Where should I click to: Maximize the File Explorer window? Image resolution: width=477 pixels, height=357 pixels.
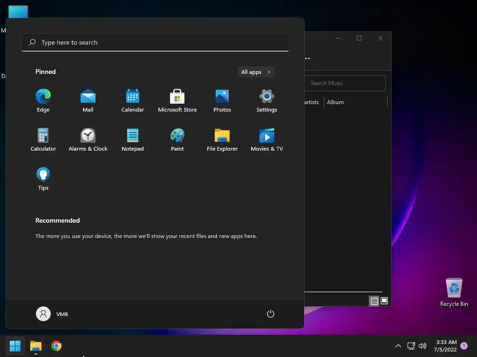click(x=359, y=38)
